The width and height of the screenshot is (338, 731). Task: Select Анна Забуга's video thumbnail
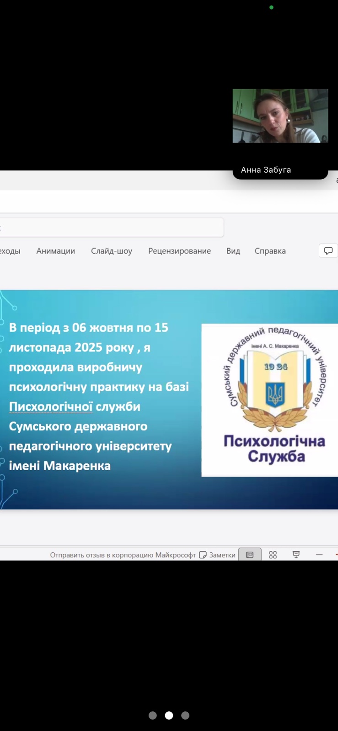[x=280, y=116]
